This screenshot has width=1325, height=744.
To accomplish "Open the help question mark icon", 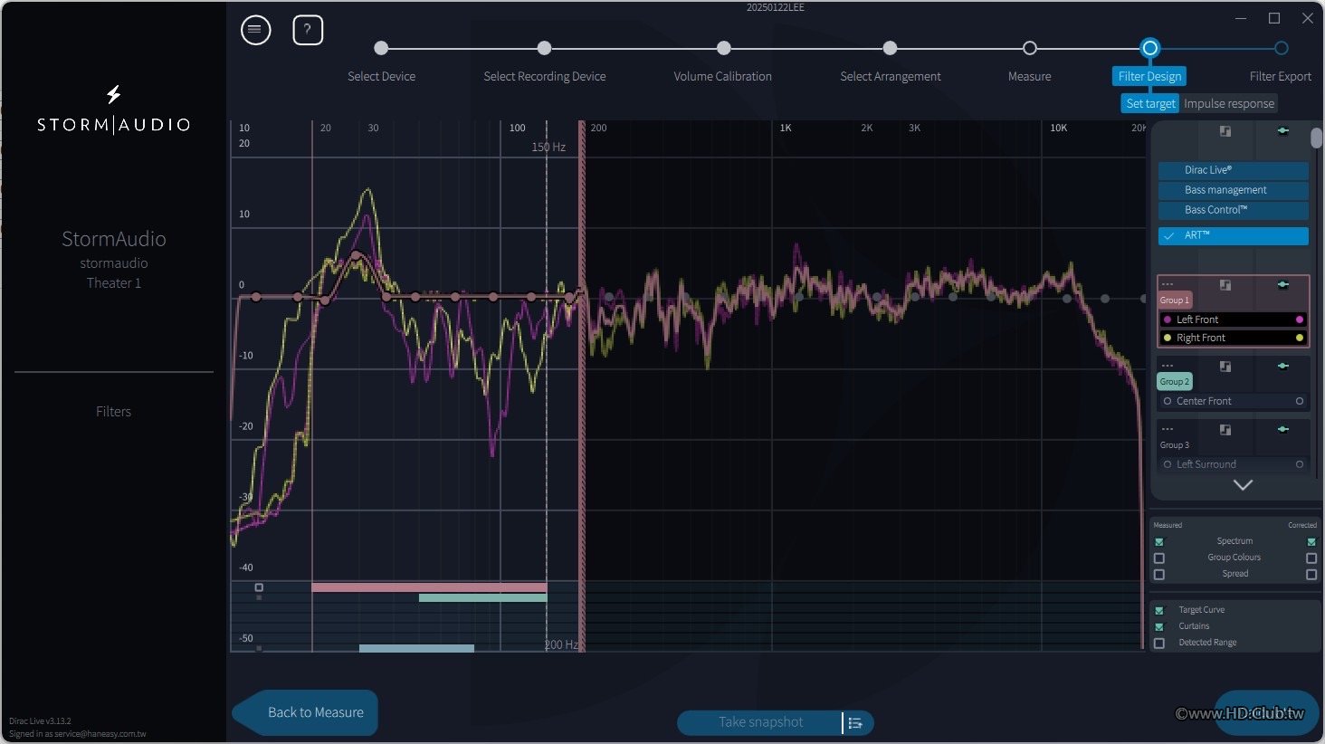I will coord(308,30).
